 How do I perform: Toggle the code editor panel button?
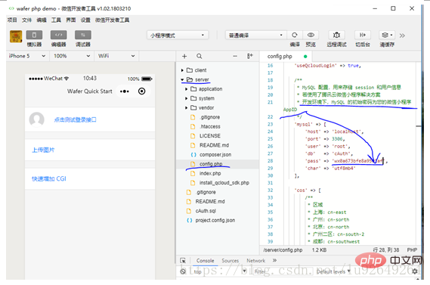tap(58, 35)
